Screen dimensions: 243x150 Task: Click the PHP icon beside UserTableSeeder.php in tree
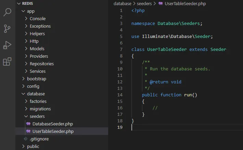click(x=28, y=131)
